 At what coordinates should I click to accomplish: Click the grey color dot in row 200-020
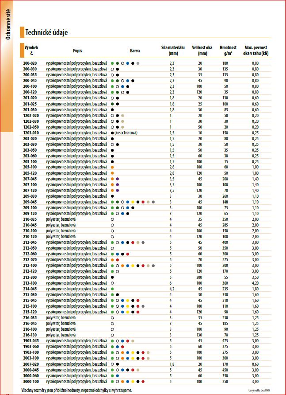pos(138,63)
